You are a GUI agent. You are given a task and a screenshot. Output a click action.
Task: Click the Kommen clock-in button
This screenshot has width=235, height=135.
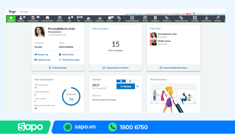pos(125,86)
